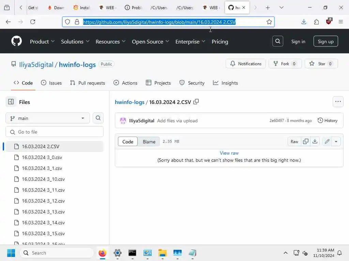Open the Security tab
Image resolution: width=349 pixels, height=261 pixels.
coord(192,83)
